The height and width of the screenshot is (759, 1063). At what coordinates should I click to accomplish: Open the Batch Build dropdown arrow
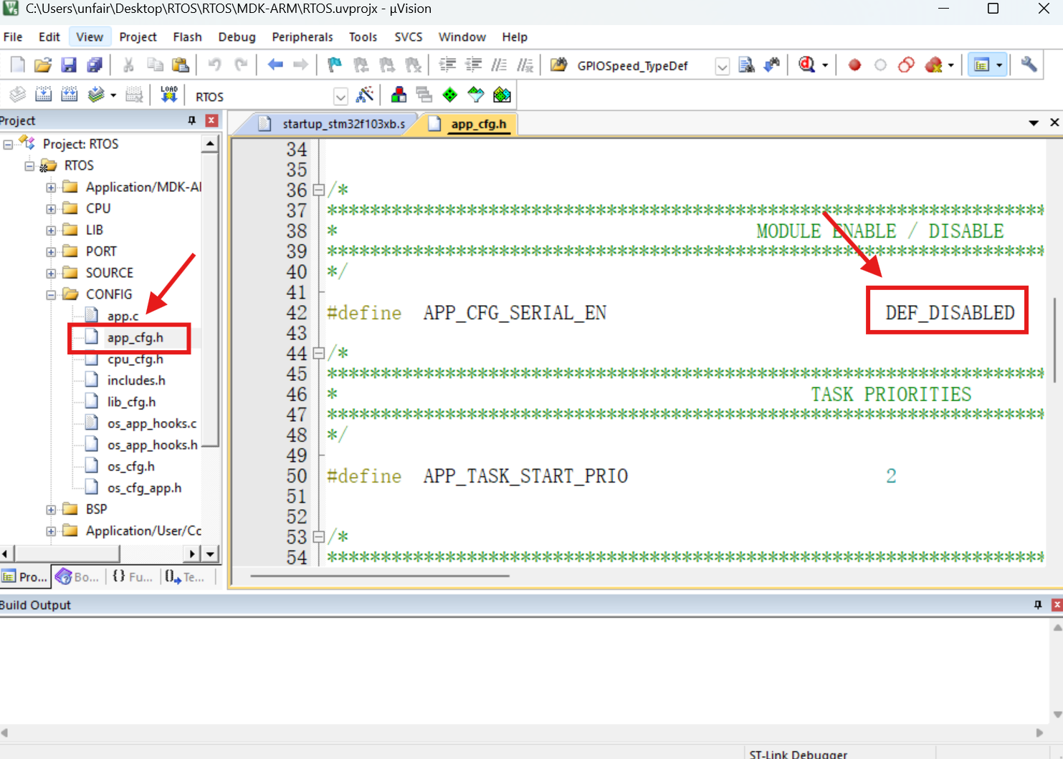[113, 95]
